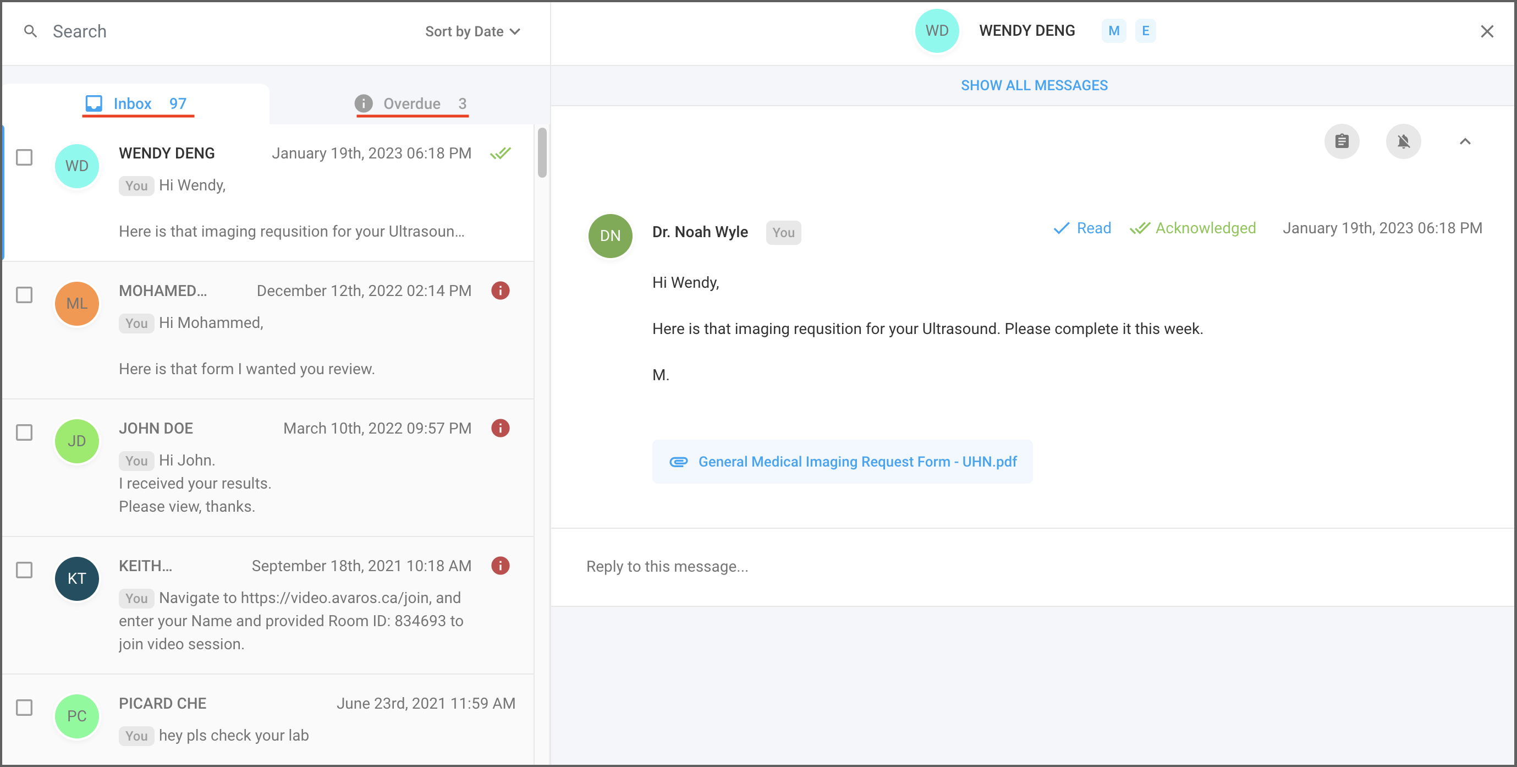
Task: Select the Picard Che message checkbox
Action: tap(24, 708)
